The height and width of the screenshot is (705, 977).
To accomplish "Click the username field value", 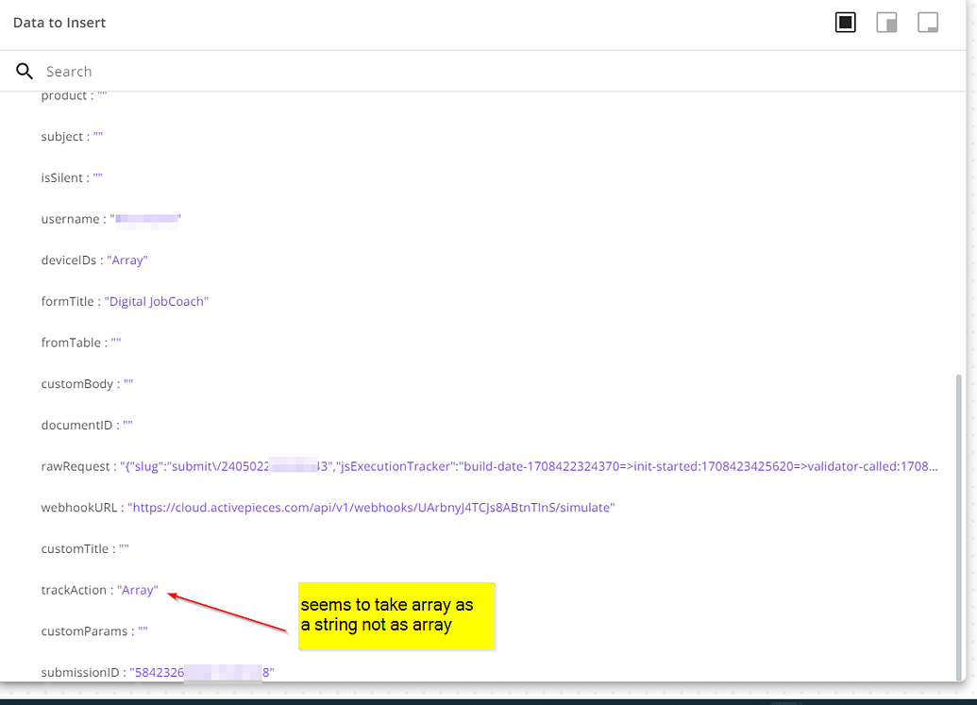I will [x=143, y=218].
